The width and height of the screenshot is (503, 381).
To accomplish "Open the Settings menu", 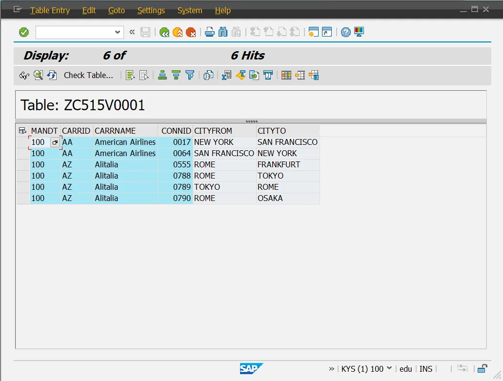I will click(x=151, y=10).
